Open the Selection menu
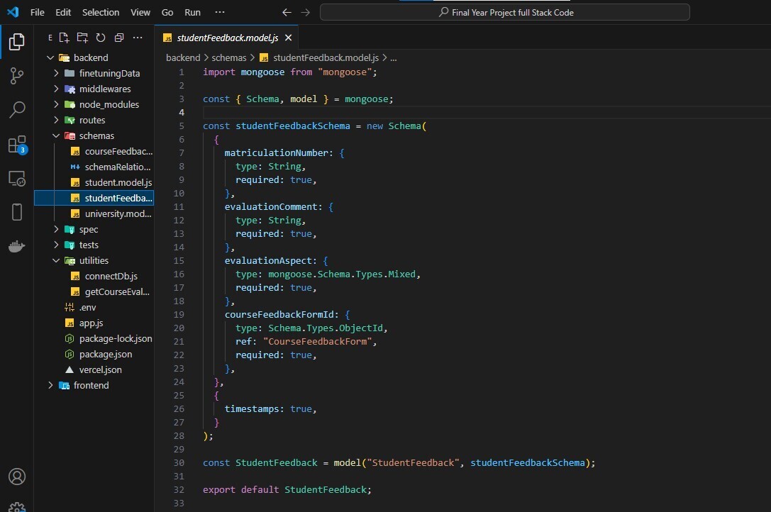771x512 pixels. pos(101,12)
